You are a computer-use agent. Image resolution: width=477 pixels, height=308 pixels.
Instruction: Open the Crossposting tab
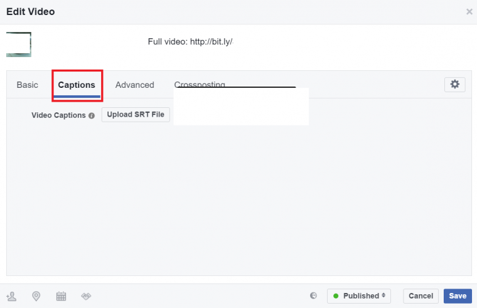(200, 84)
